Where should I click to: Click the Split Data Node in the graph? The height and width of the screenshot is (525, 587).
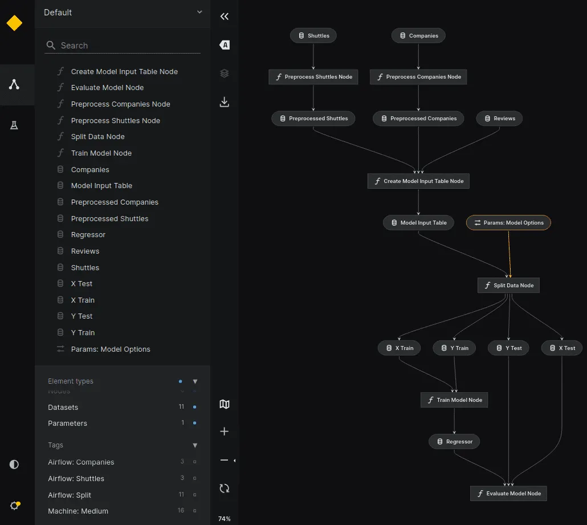[508, 286]
